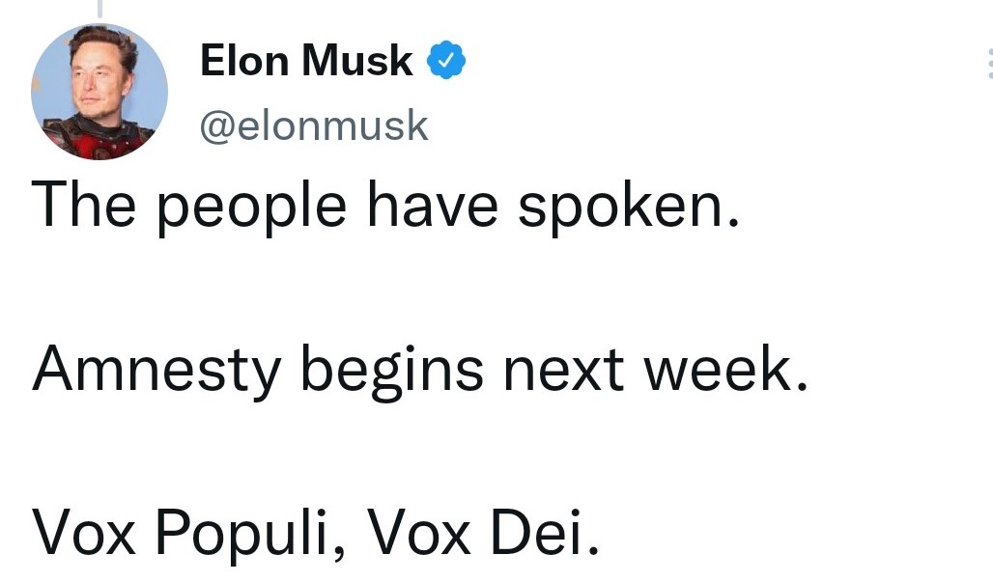Viewport: 993px width, 582px height.
Task: Click the word "begins" in the tweet
Action: [x=392, y=372]
